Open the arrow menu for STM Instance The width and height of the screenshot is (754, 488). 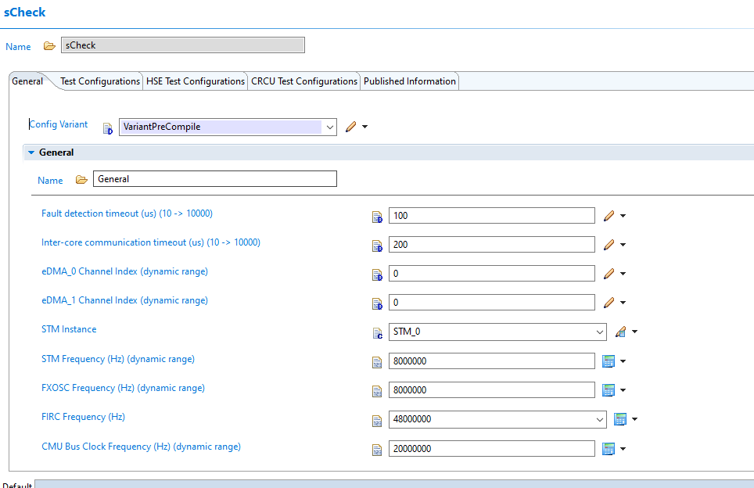635,332
